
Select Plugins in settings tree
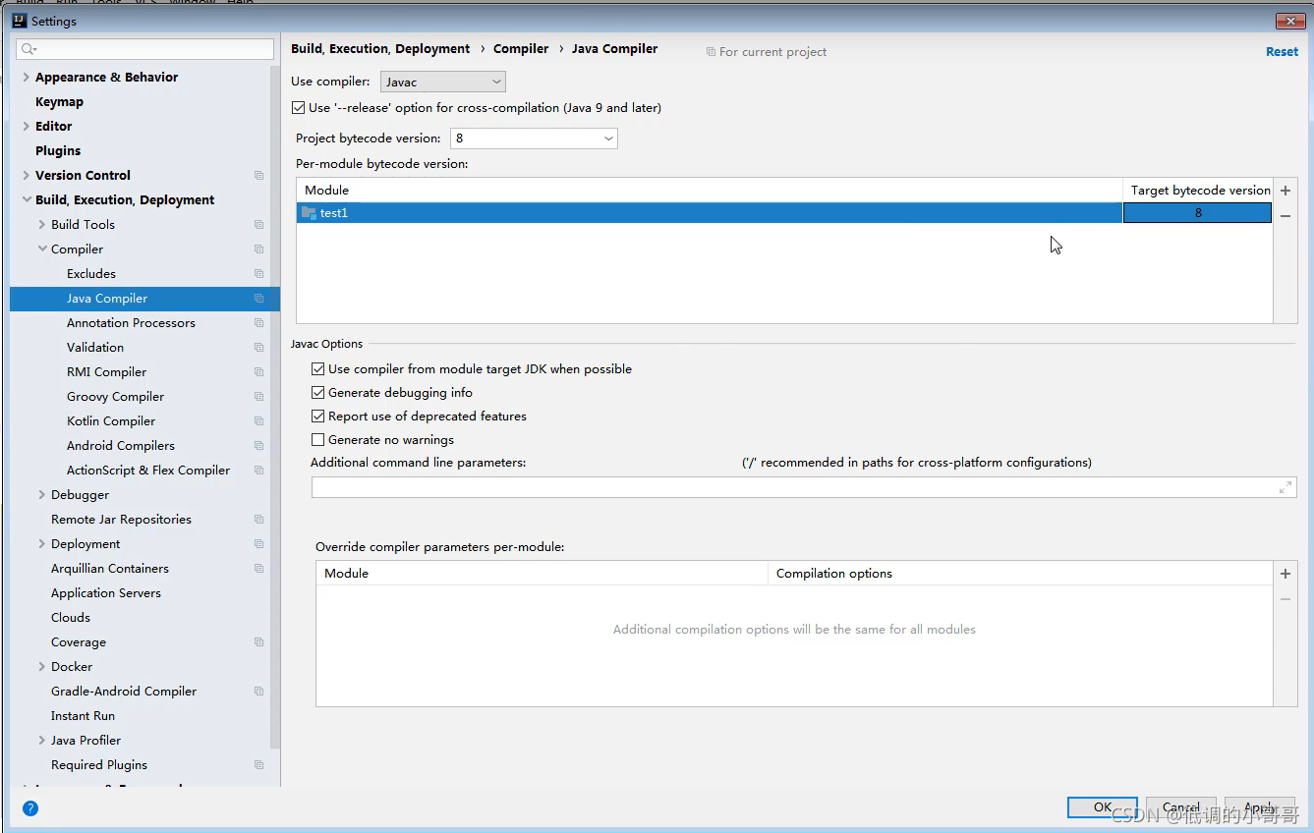tap(58, 151)
